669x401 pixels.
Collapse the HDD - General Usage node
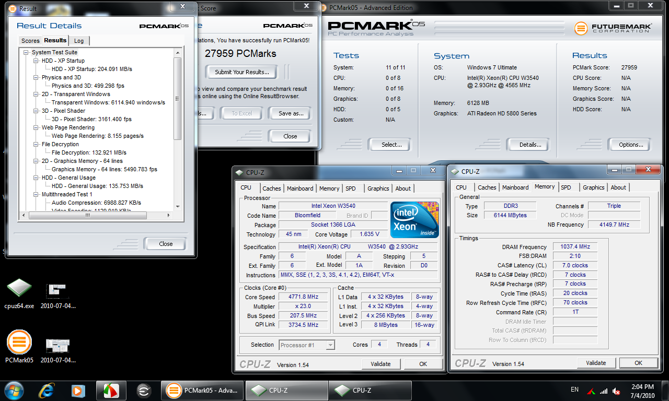(x=36, y=178)
